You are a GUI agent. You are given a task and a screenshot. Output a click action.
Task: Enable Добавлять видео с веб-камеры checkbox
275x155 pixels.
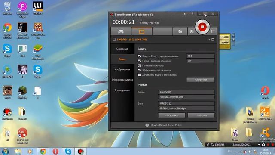139,75
